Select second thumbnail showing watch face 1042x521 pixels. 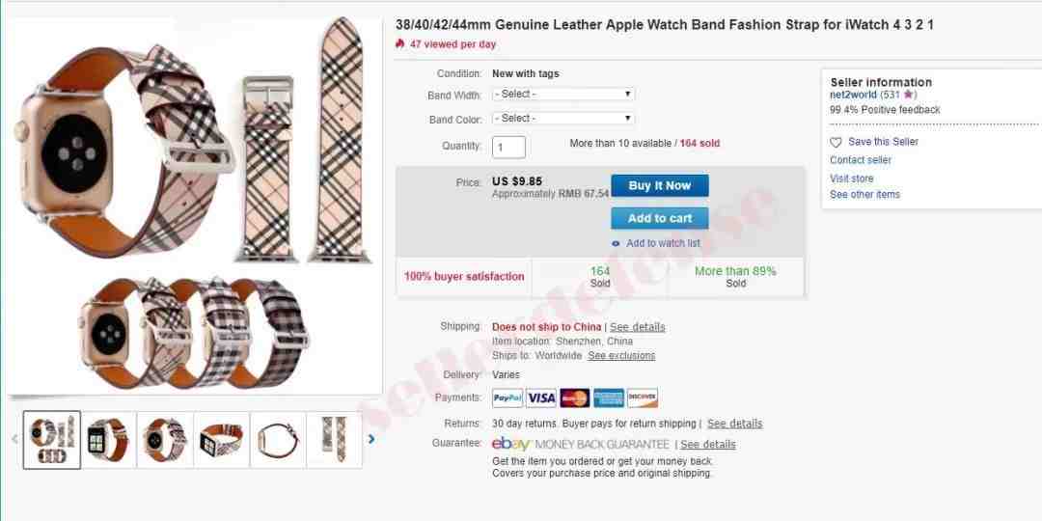[108, 440]
